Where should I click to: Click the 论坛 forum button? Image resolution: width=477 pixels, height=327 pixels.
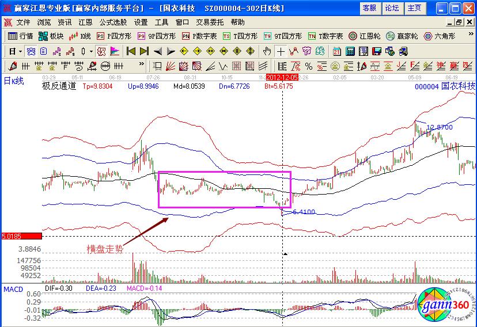tap(392, 8)
